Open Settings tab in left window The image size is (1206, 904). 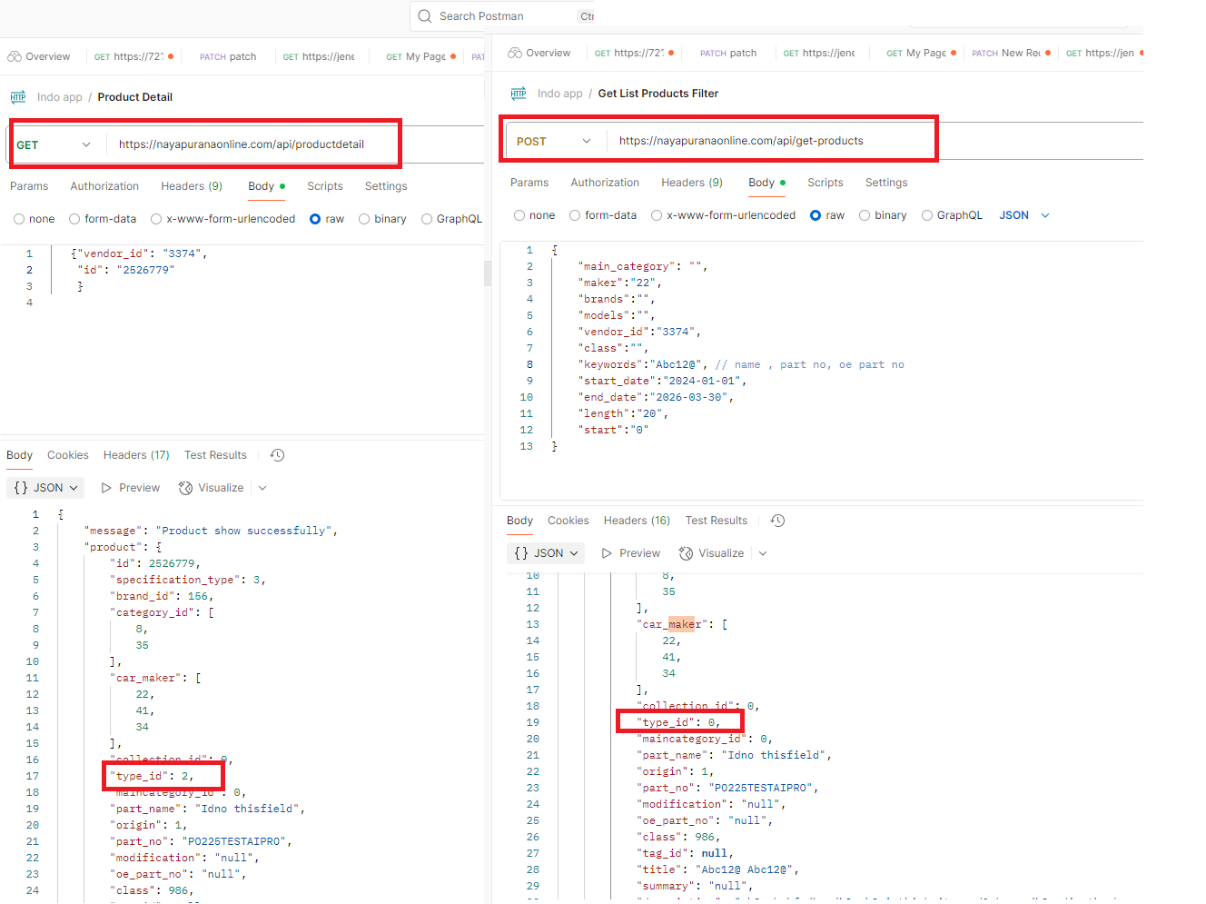pyautogui.click(x=386, y=186)
